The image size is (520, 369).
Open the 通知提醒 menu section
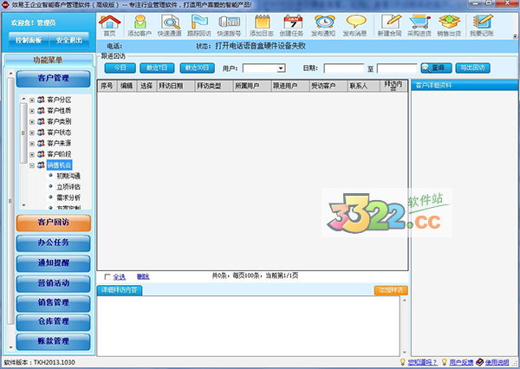pyautogui.click(x=54, y=263)
